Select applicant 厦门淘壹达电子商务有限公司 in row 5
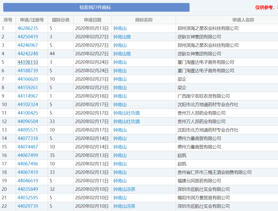 click(206, 62)
